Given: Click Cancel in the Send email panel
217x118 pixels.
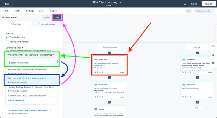Looking at the screenshot, I should [x=47, y=17].
